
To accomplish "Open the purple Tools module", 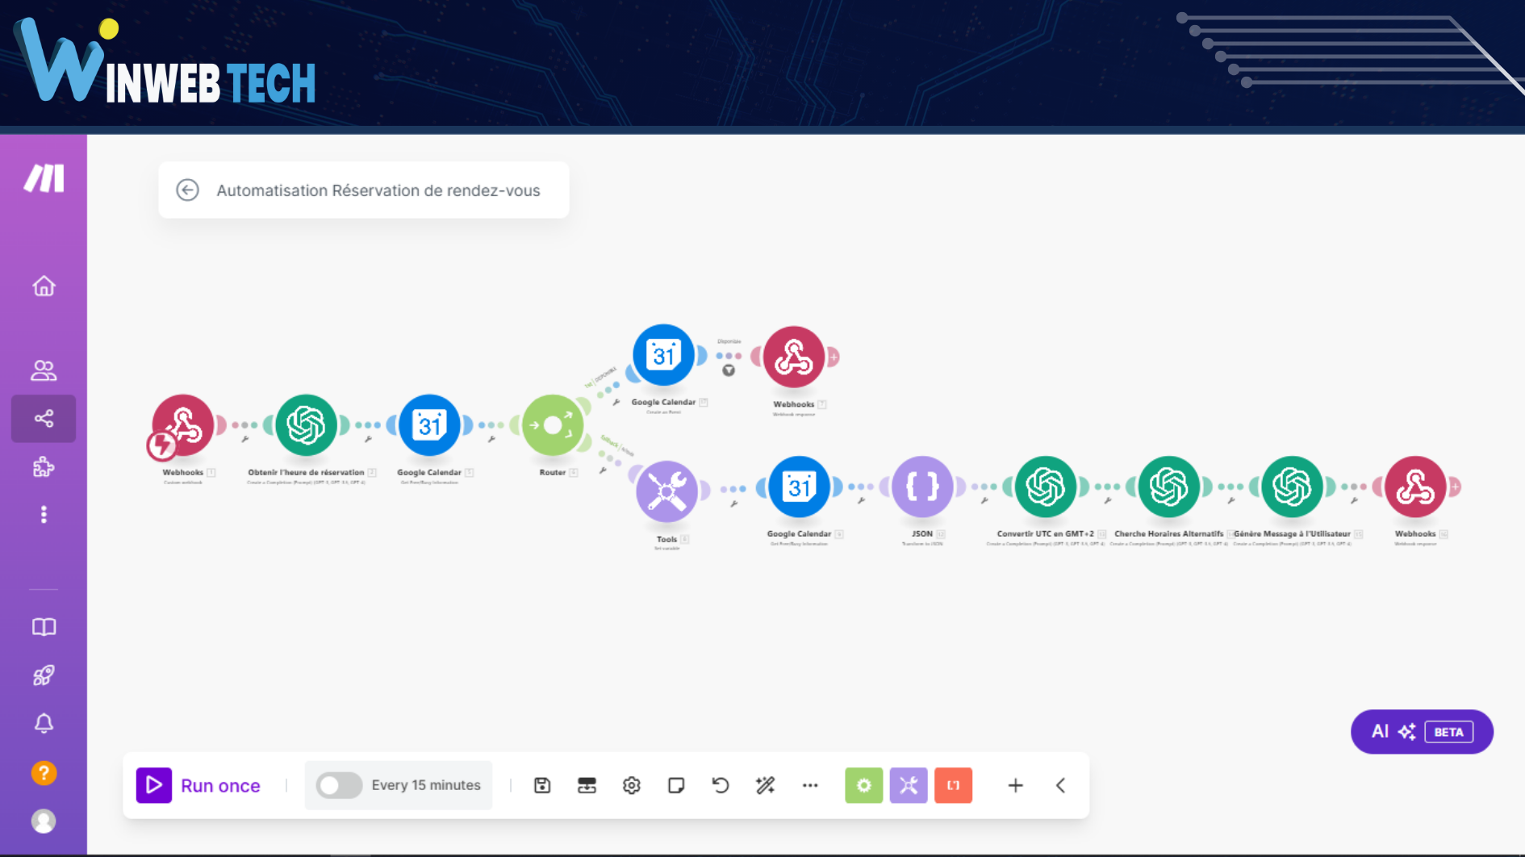I will pyautogui.click(x=666, y=491).
